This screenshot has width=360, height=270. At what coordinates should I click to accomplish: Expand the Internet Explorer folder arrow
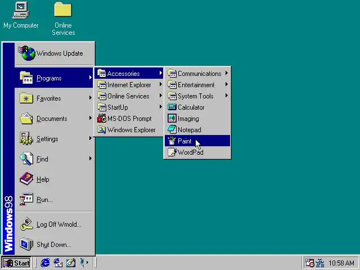(161, 84)
